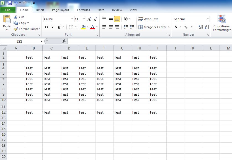Expand the Copy options arrow
This screenshot has width=232, height=160.
[28, 23]
